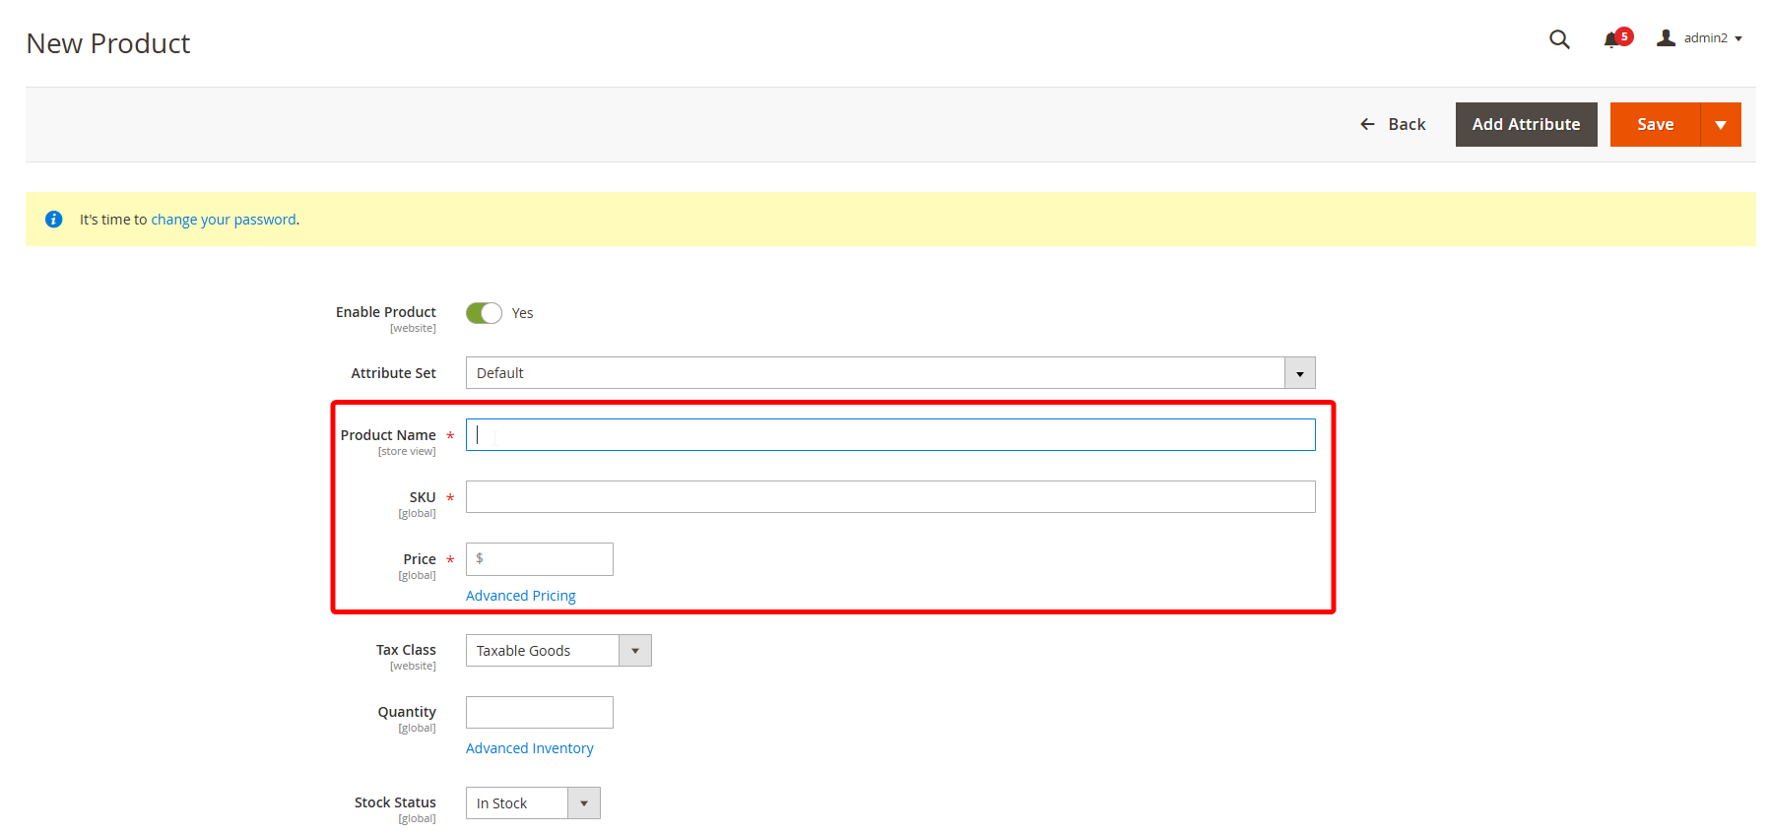Image resolution: width=1770 pixels, height=833 pixels.
Task: Expand the Save button dropdown arrow
Action: [1720, 125]
